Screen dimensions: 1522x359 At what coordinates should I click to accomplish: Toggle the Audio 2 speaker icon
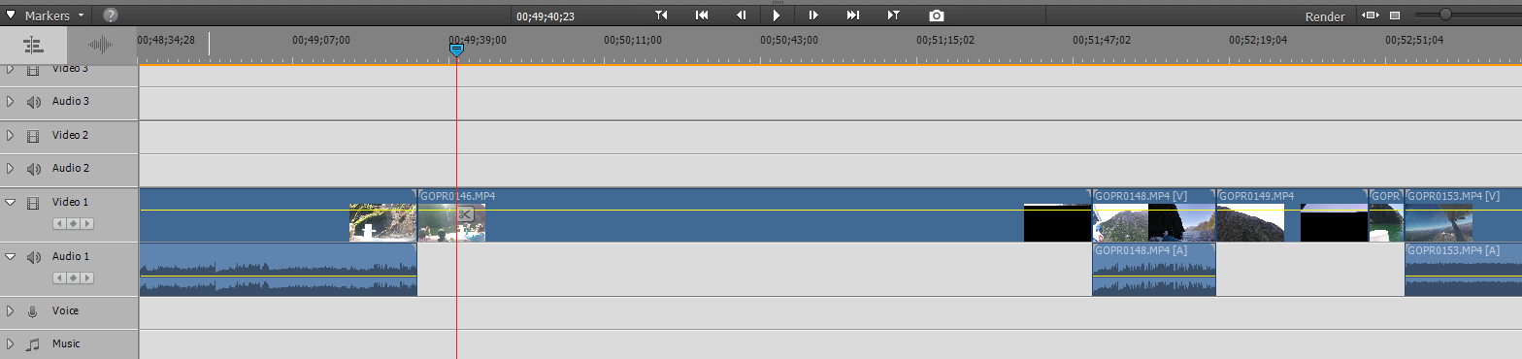click(33, 169)
